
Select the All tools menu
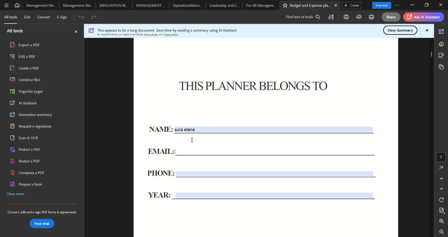point(11,17)
